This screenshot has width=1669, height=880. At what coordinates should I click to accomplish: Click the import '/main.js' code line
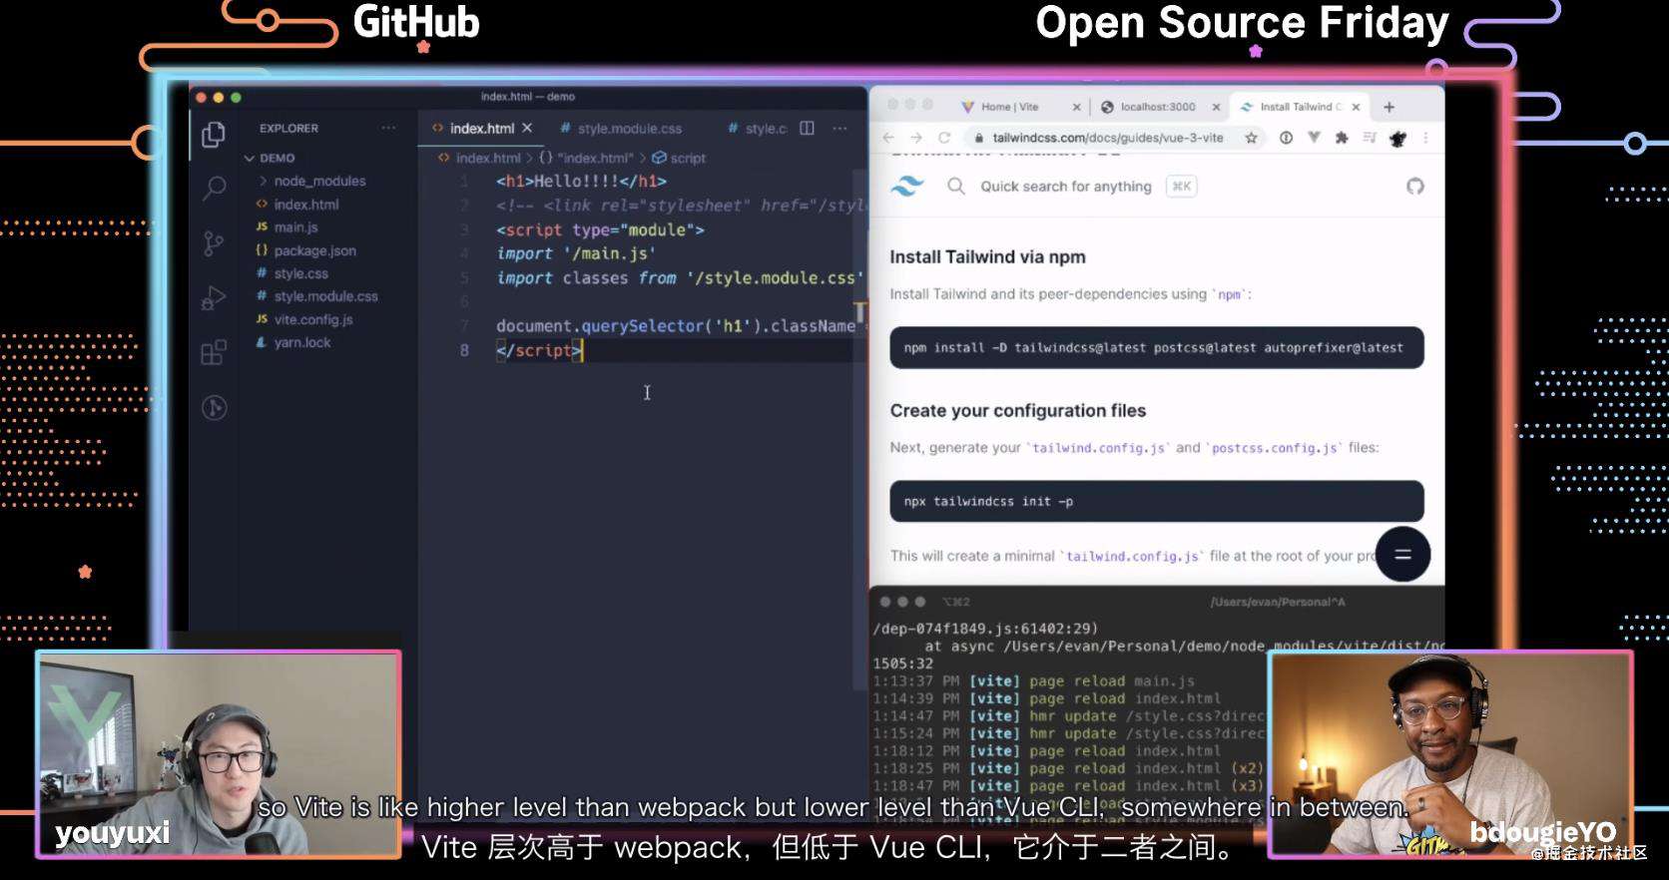[x=576, y=253]
